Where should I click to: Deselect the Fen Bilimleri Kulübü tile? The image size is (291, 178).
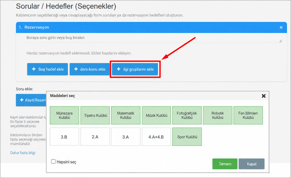point(248,115)
